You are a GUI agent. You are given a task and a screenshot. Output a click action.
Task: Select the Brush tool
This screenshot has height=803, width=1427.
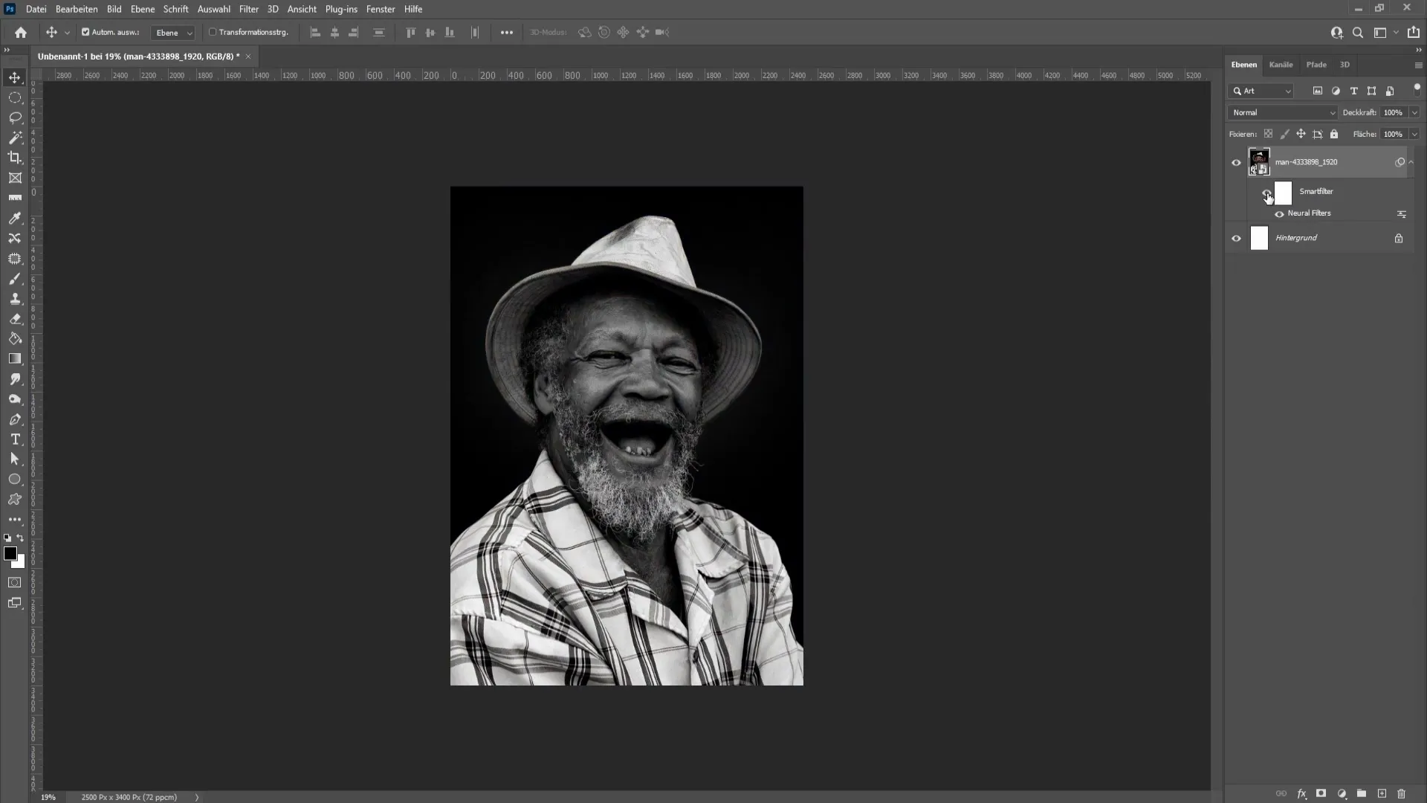click(x=15, y=277)
